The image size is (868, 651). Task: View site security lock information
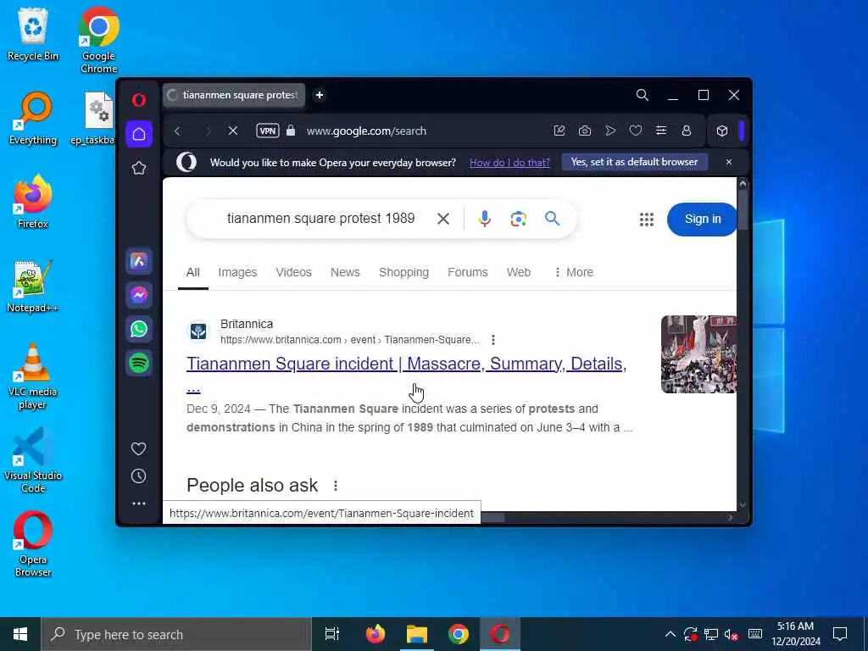pos(291,131)
